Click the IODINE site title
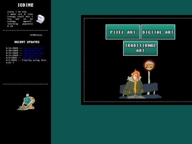 (26, 5)
